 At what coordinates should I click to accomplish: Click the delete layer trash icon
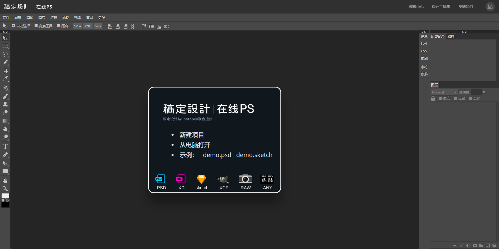(x=494, y=246)
